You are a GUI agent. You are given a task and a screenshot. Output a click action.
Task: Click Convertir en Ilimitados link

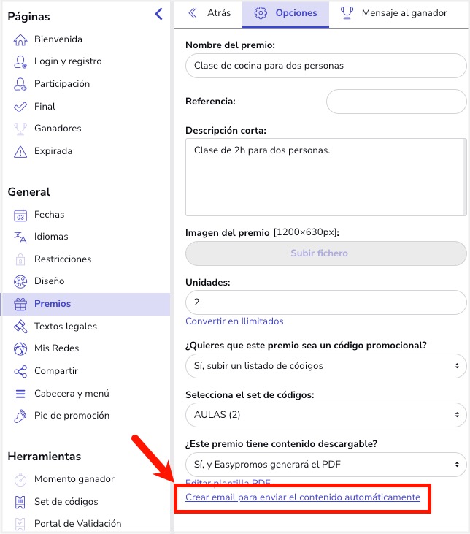[x=234, y=321]
